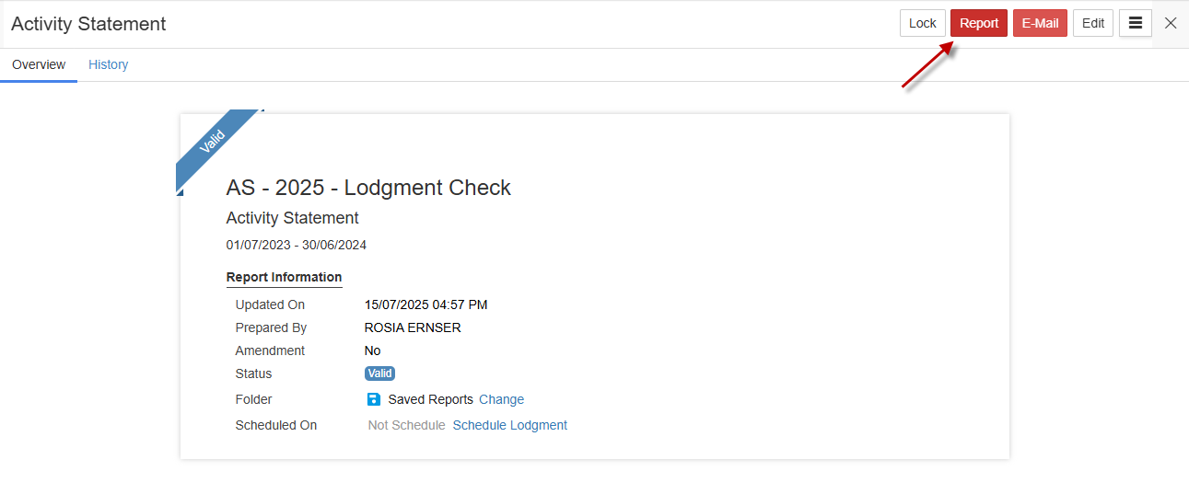Open the Schedule Lodgment link
The height and width of the screenshot is (494, 1189).
coord(509,425)
